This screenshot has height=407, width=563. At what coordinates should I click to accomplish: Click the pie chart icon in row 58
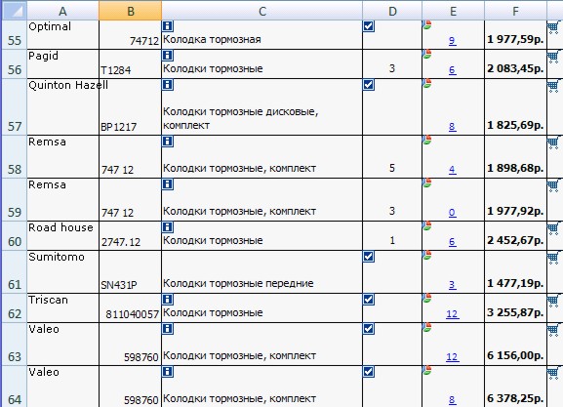point(427,140)
